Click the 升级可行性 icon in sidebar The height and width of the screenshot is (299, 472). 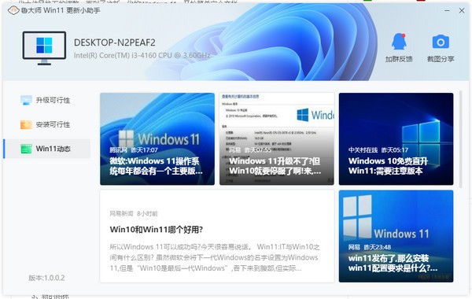26,100
